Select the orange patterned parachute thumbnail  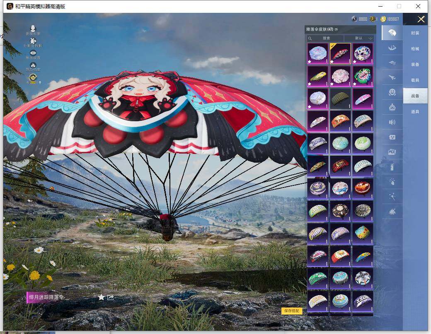(x=340, y=121)
